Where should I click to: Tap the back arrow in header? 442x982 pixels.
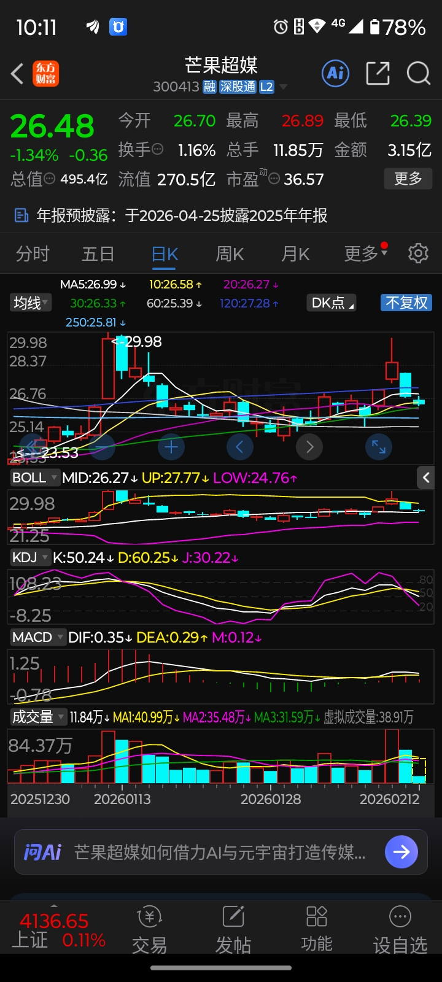point(17,74)
